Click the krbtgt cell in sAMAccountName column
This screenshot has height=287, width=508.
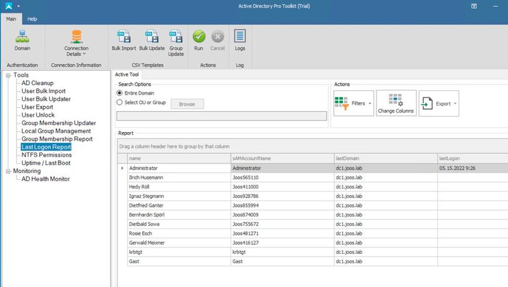283,252
